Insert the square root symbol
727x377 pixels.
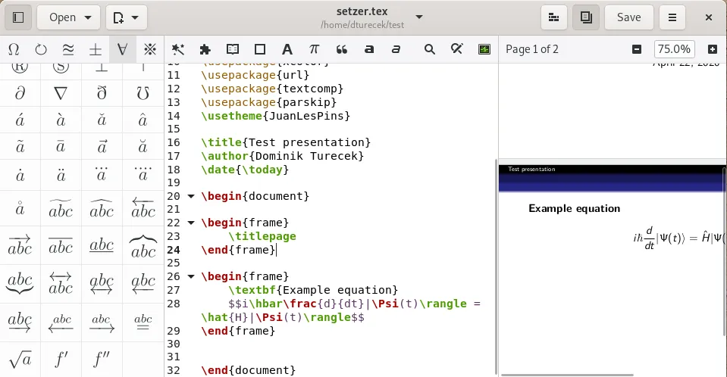(x=20, y=359)
